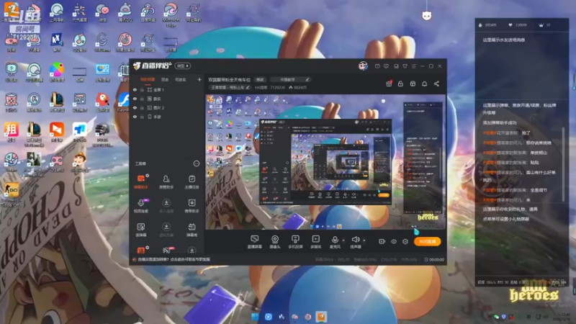Expand the speaker options arrow
The height and width of the screenshot is (324, 576).
(x=364, y=240)
